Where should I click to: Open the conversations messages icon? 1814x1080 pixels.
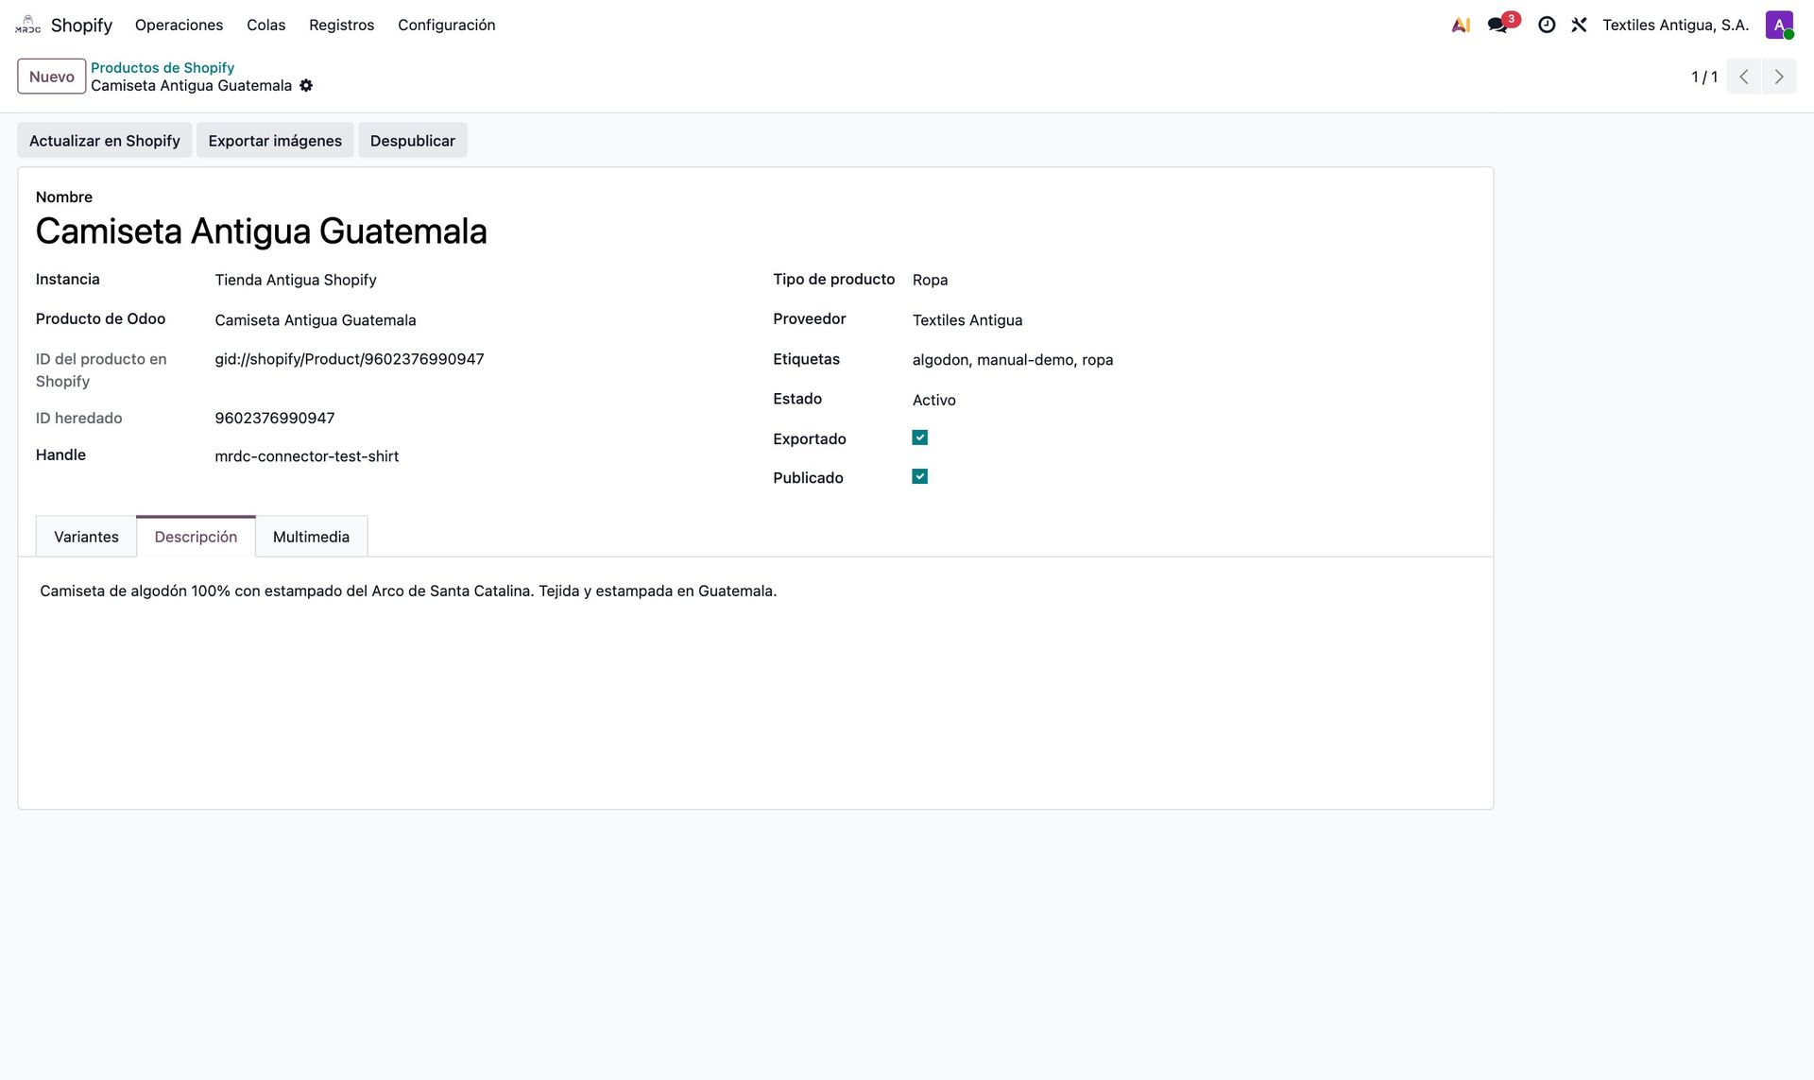(1498, 26)
